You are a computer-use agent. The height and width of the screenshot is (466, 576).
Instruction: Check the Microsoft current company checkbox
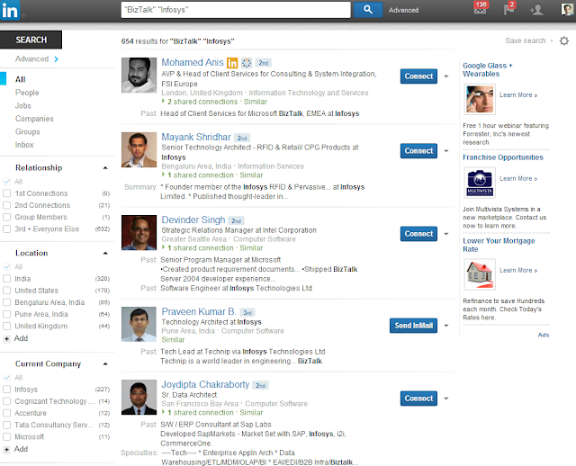(x=6, y=436)
